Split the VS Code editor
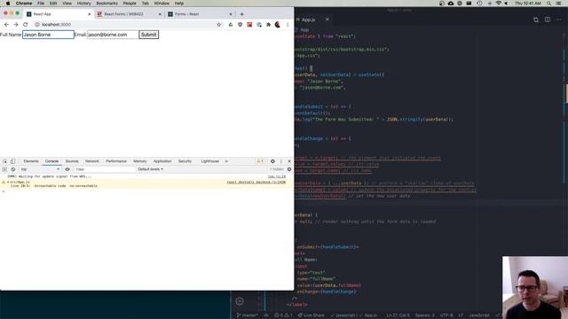Viewport: 568px width, 319px height. tap(548, 19)
